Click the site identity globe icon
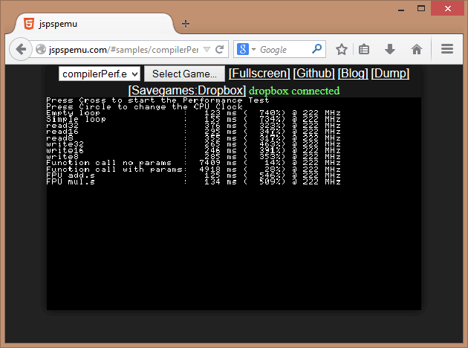Image resolution: width=468 pixels, height=348 pixels. 41,50
